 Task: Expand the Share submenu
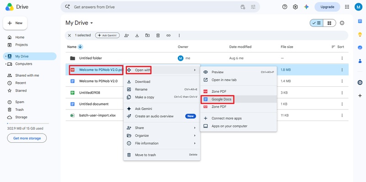click(x=162, y=128)
